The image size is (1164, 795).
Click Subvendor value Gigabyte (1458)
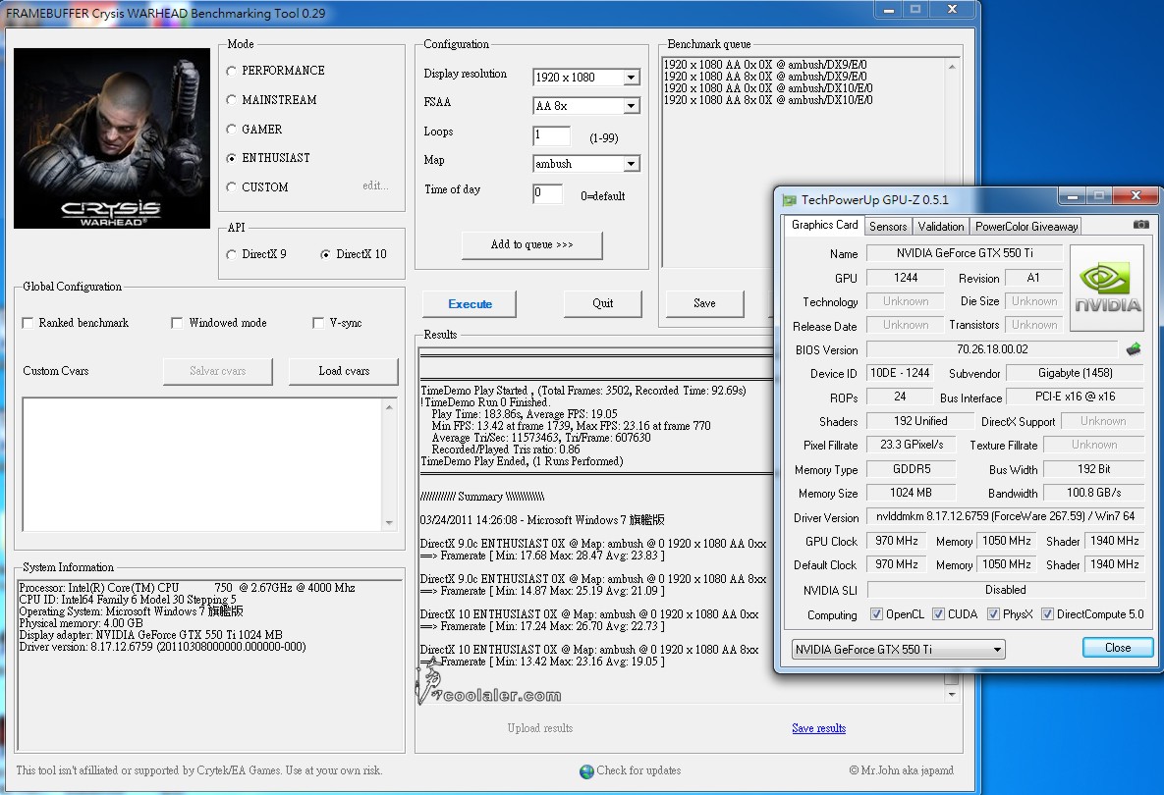pos(1075,373)
